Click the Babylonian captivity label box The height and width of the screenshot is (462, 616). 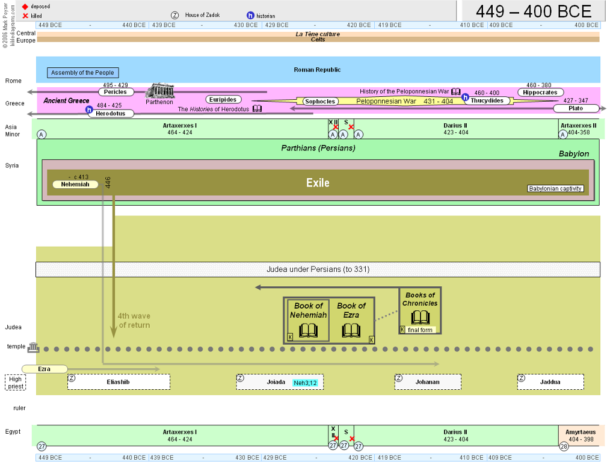click(x=555, y=188)
